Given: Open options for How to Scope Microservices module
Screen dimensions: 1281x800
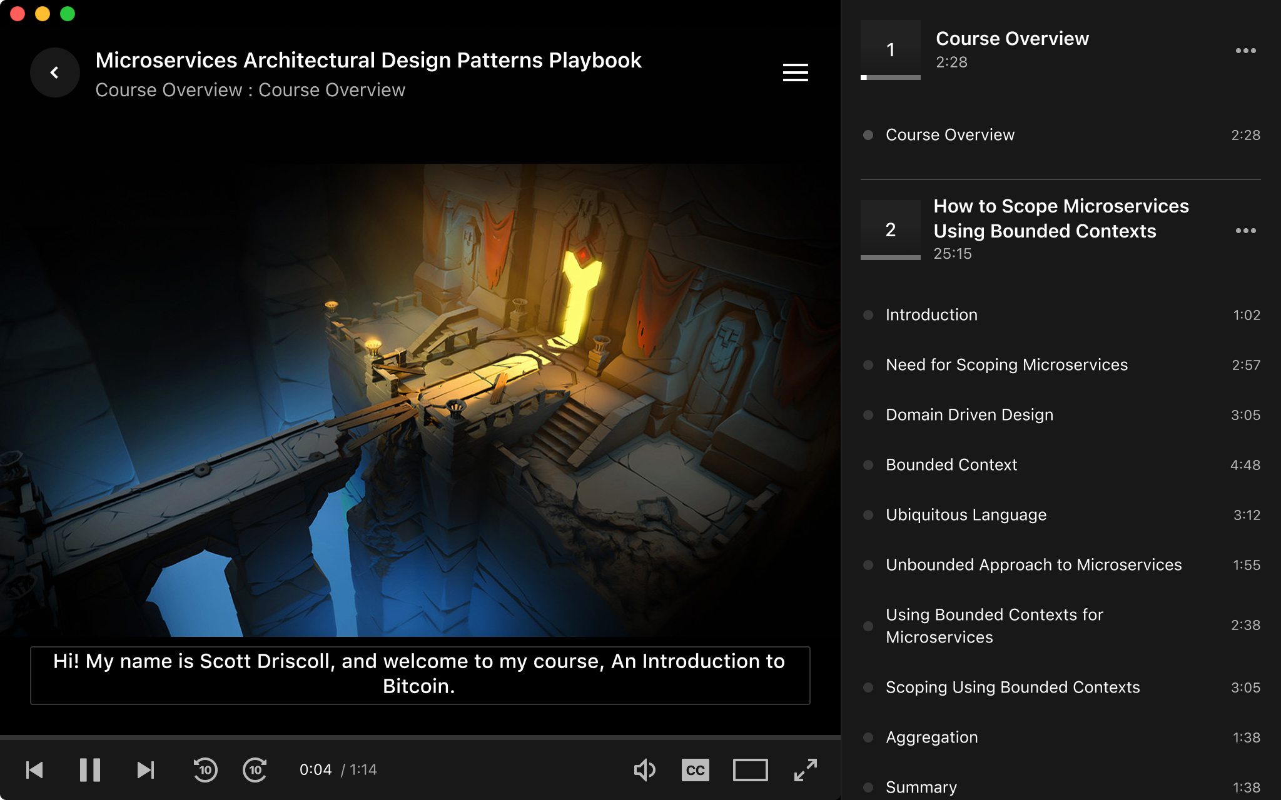Looking at the screenshot, I should [x=1245, y=231].
